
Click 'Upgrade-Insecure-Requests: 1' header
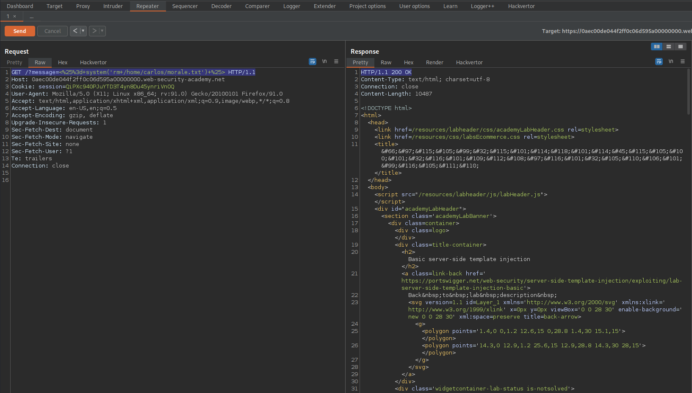click(59, 122)
